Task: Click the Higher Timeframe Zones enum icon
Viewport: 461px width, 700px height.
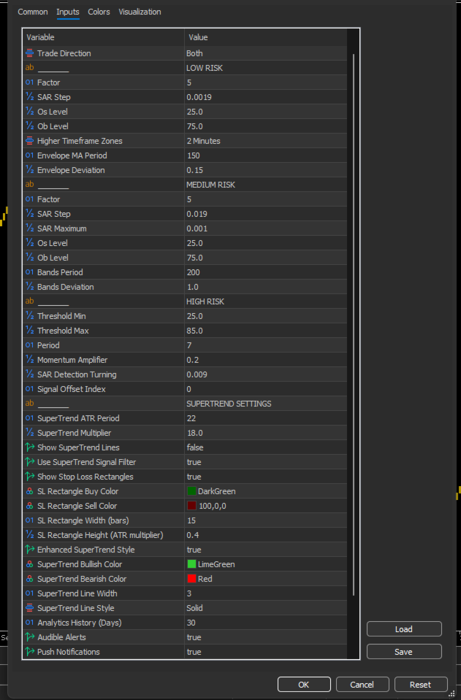Action: (29, 141)
